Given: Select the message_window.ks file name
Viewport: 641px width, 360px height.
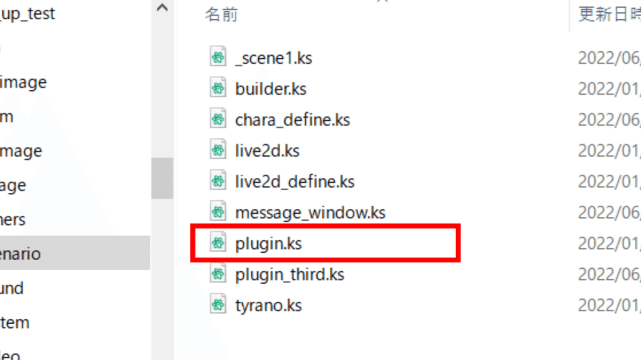Looking at the screenshot, I should [x=310, y=213].
